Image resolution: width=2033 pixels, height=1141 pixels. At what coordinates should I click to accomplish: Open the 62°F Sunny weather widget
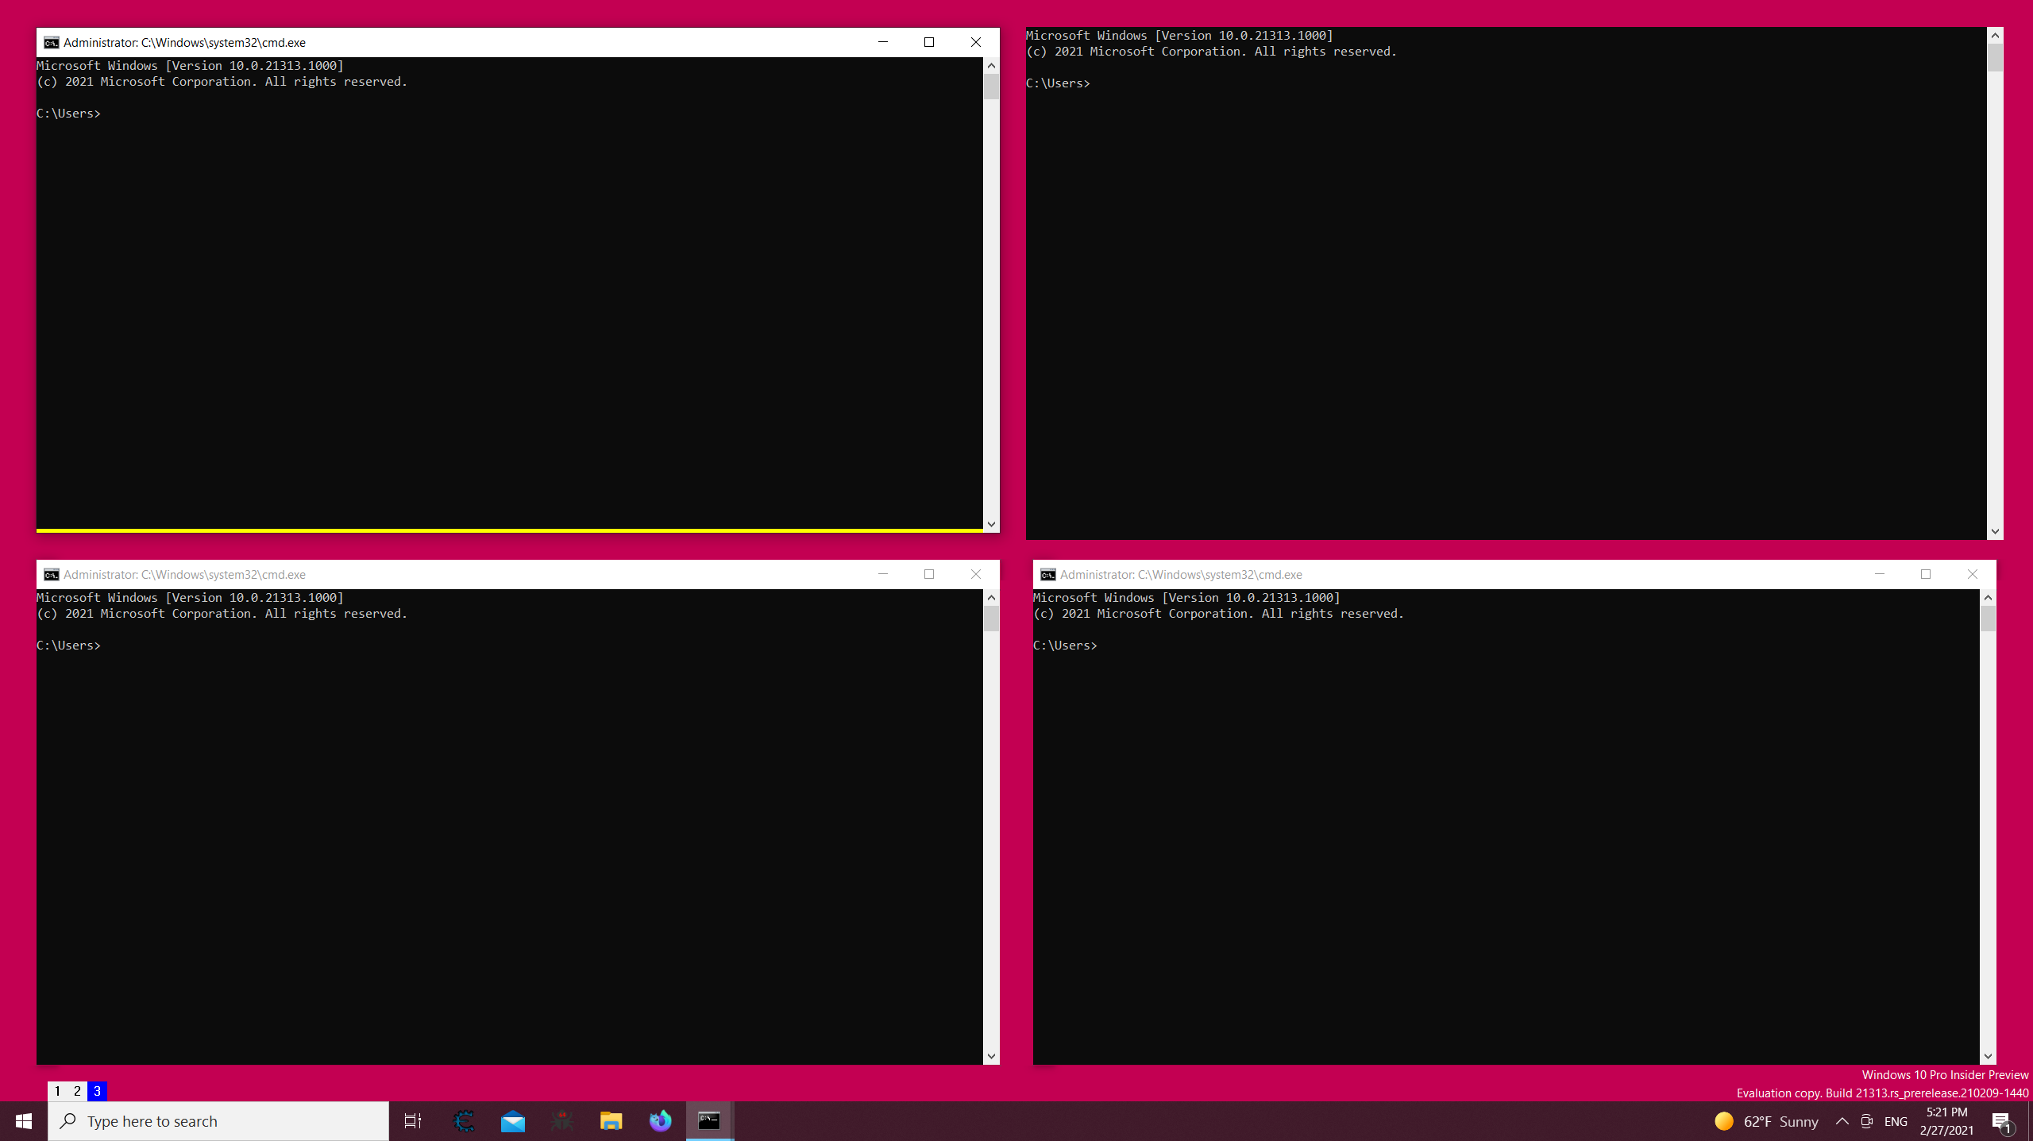click(x=1766, y=1121)
